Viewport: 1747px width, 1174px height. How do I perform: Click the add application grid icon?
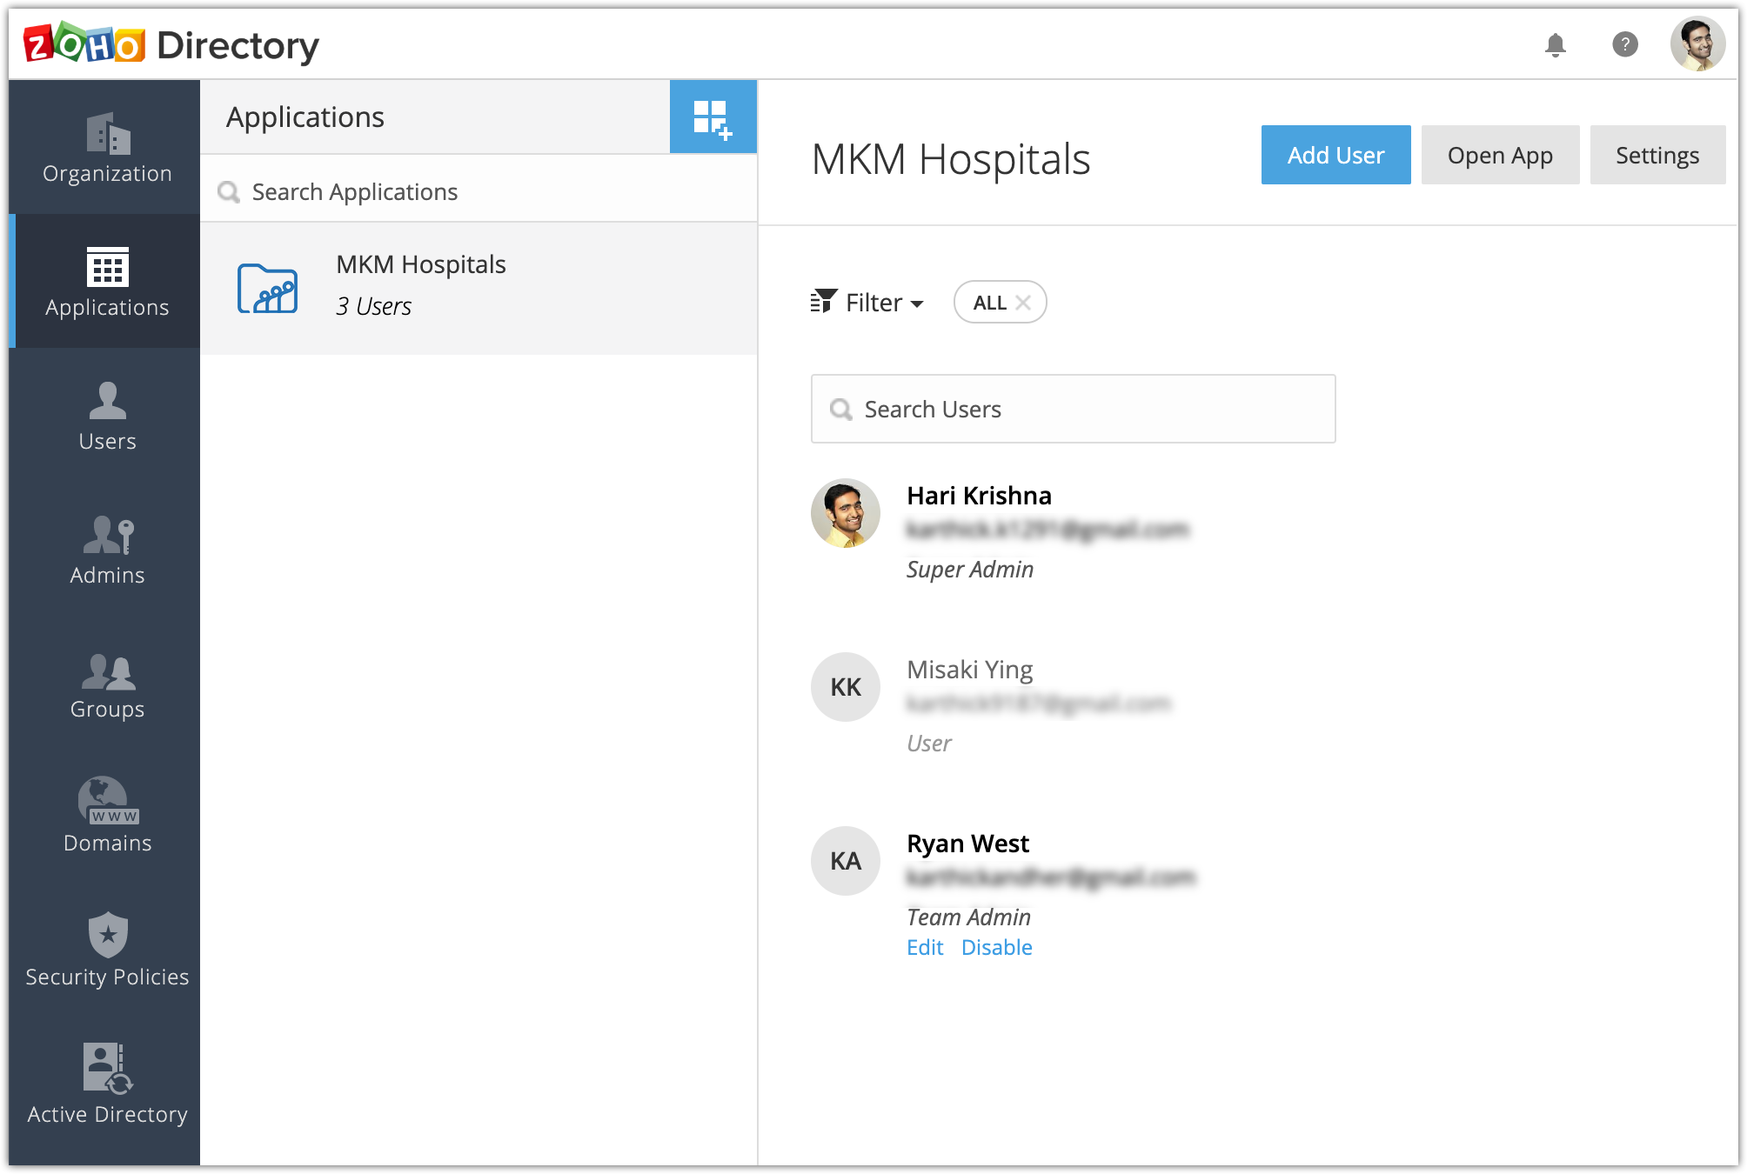(713, 118)
